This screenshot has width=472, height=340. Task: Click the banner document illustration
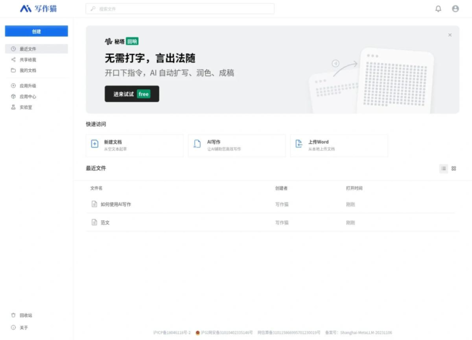(372, 81)
